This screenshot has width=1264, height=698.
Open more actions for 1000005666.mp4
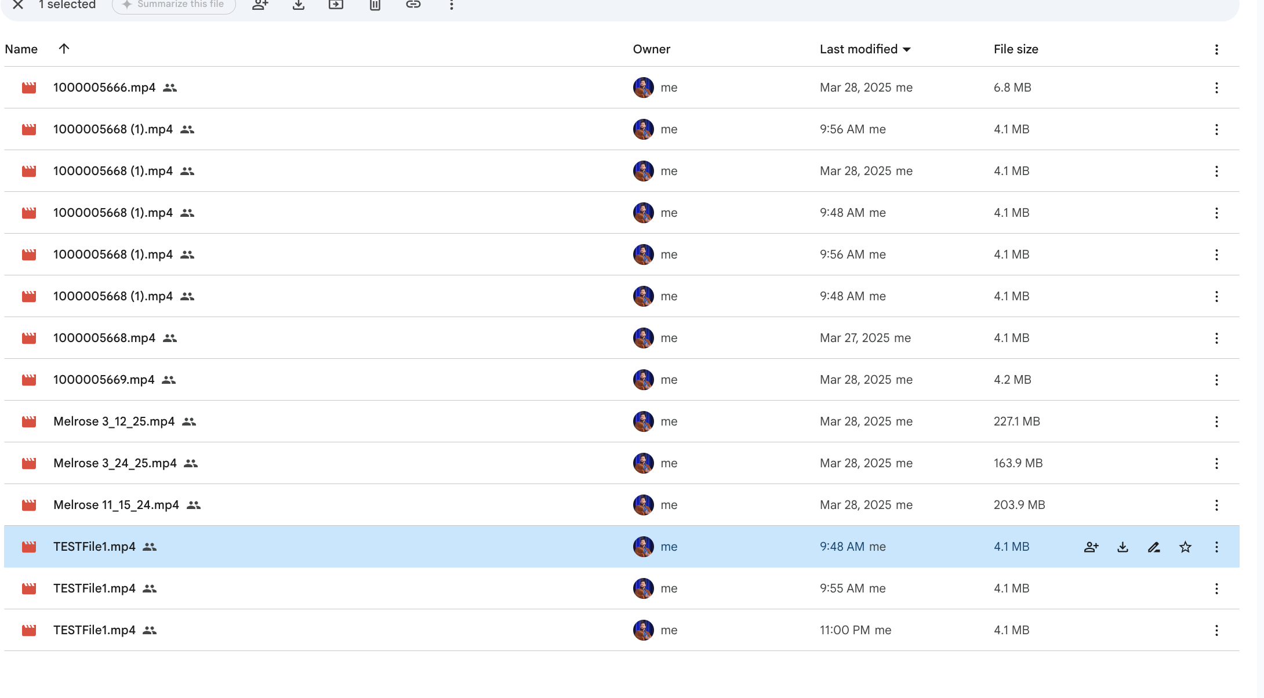pyautogui.click(x=1216, y=88)
